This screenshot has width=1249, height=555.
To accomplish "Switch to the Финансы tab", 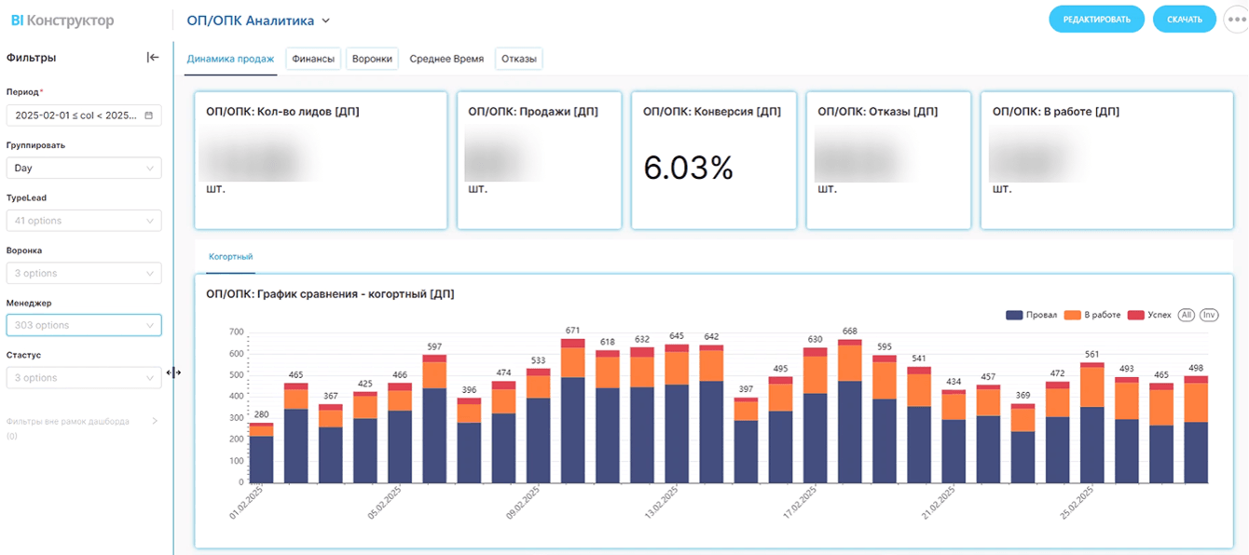I will coord(312,59).
